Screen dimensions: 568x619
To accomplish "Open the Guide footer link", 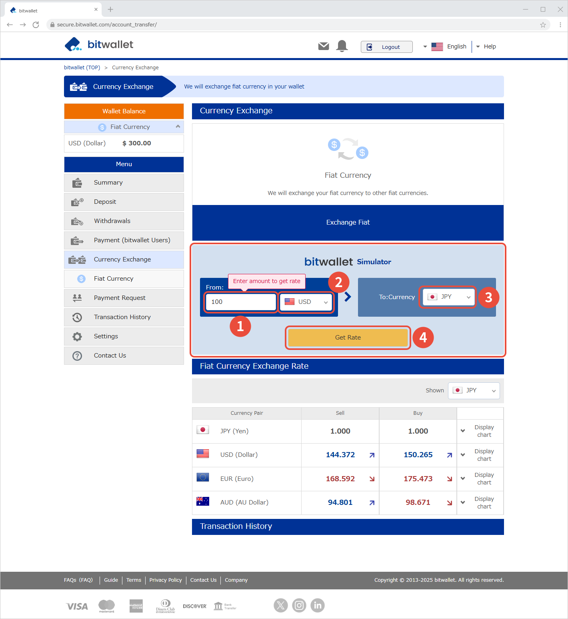I will point(111,580).
